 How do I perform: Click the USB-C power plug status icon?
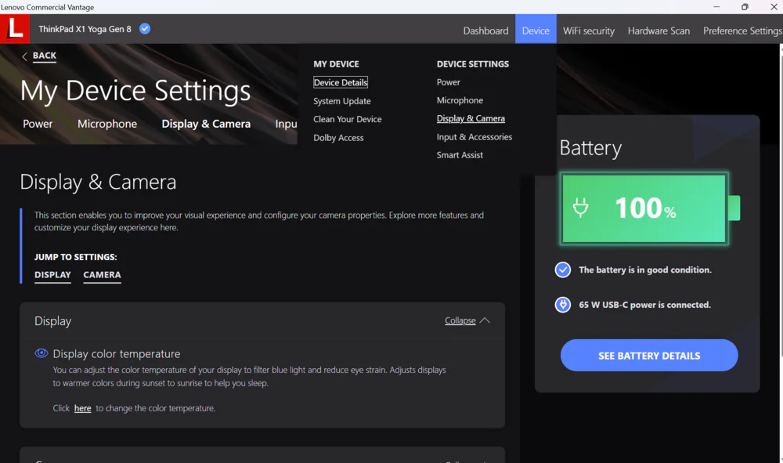(563, 305)
